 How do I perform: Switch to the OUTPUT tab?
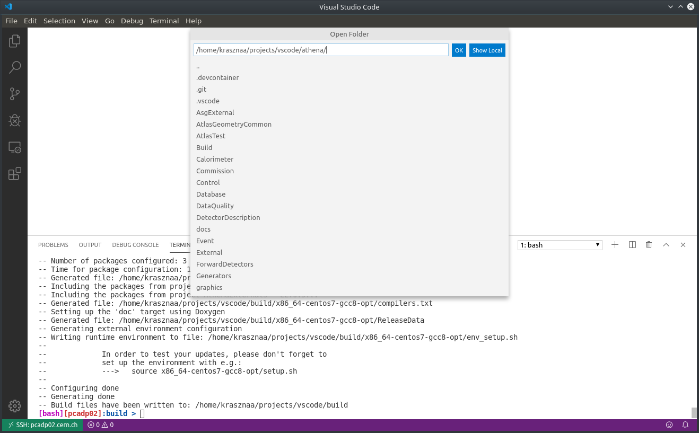tap(90, 245)
